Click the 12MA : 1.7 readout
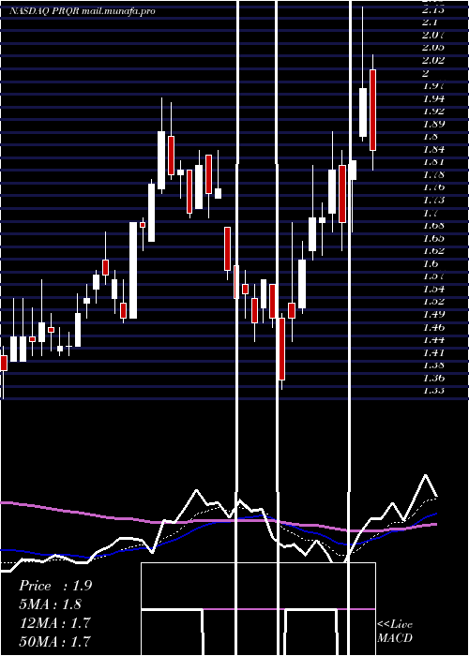Image resolution: width=469 pixels, height=656 pixels. click(x=54, y=623)
